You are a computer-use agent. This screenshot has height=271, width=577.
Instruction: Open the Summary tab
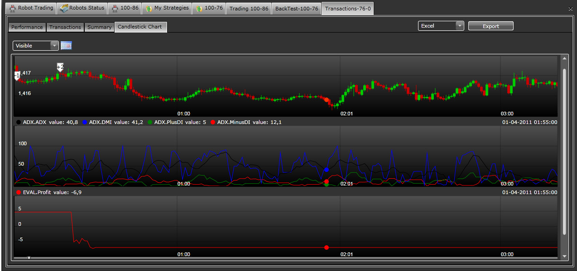[99, 27]
